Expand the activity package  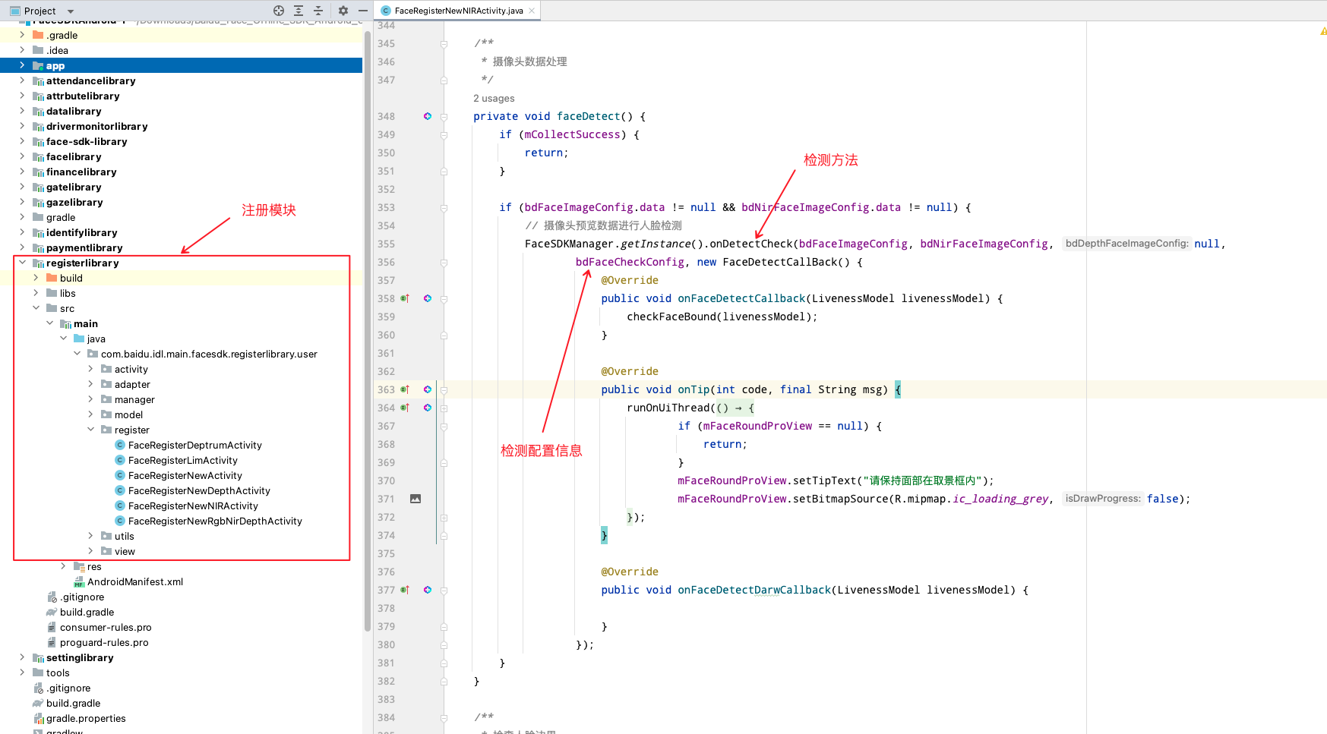(x=90, y=369)
